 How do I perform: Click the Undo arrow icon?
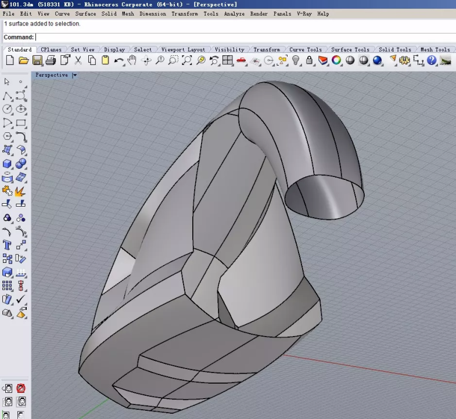click(119, 60)
